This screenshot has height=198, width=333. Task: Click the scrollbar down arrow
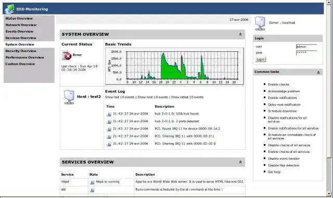click(329, 193)
